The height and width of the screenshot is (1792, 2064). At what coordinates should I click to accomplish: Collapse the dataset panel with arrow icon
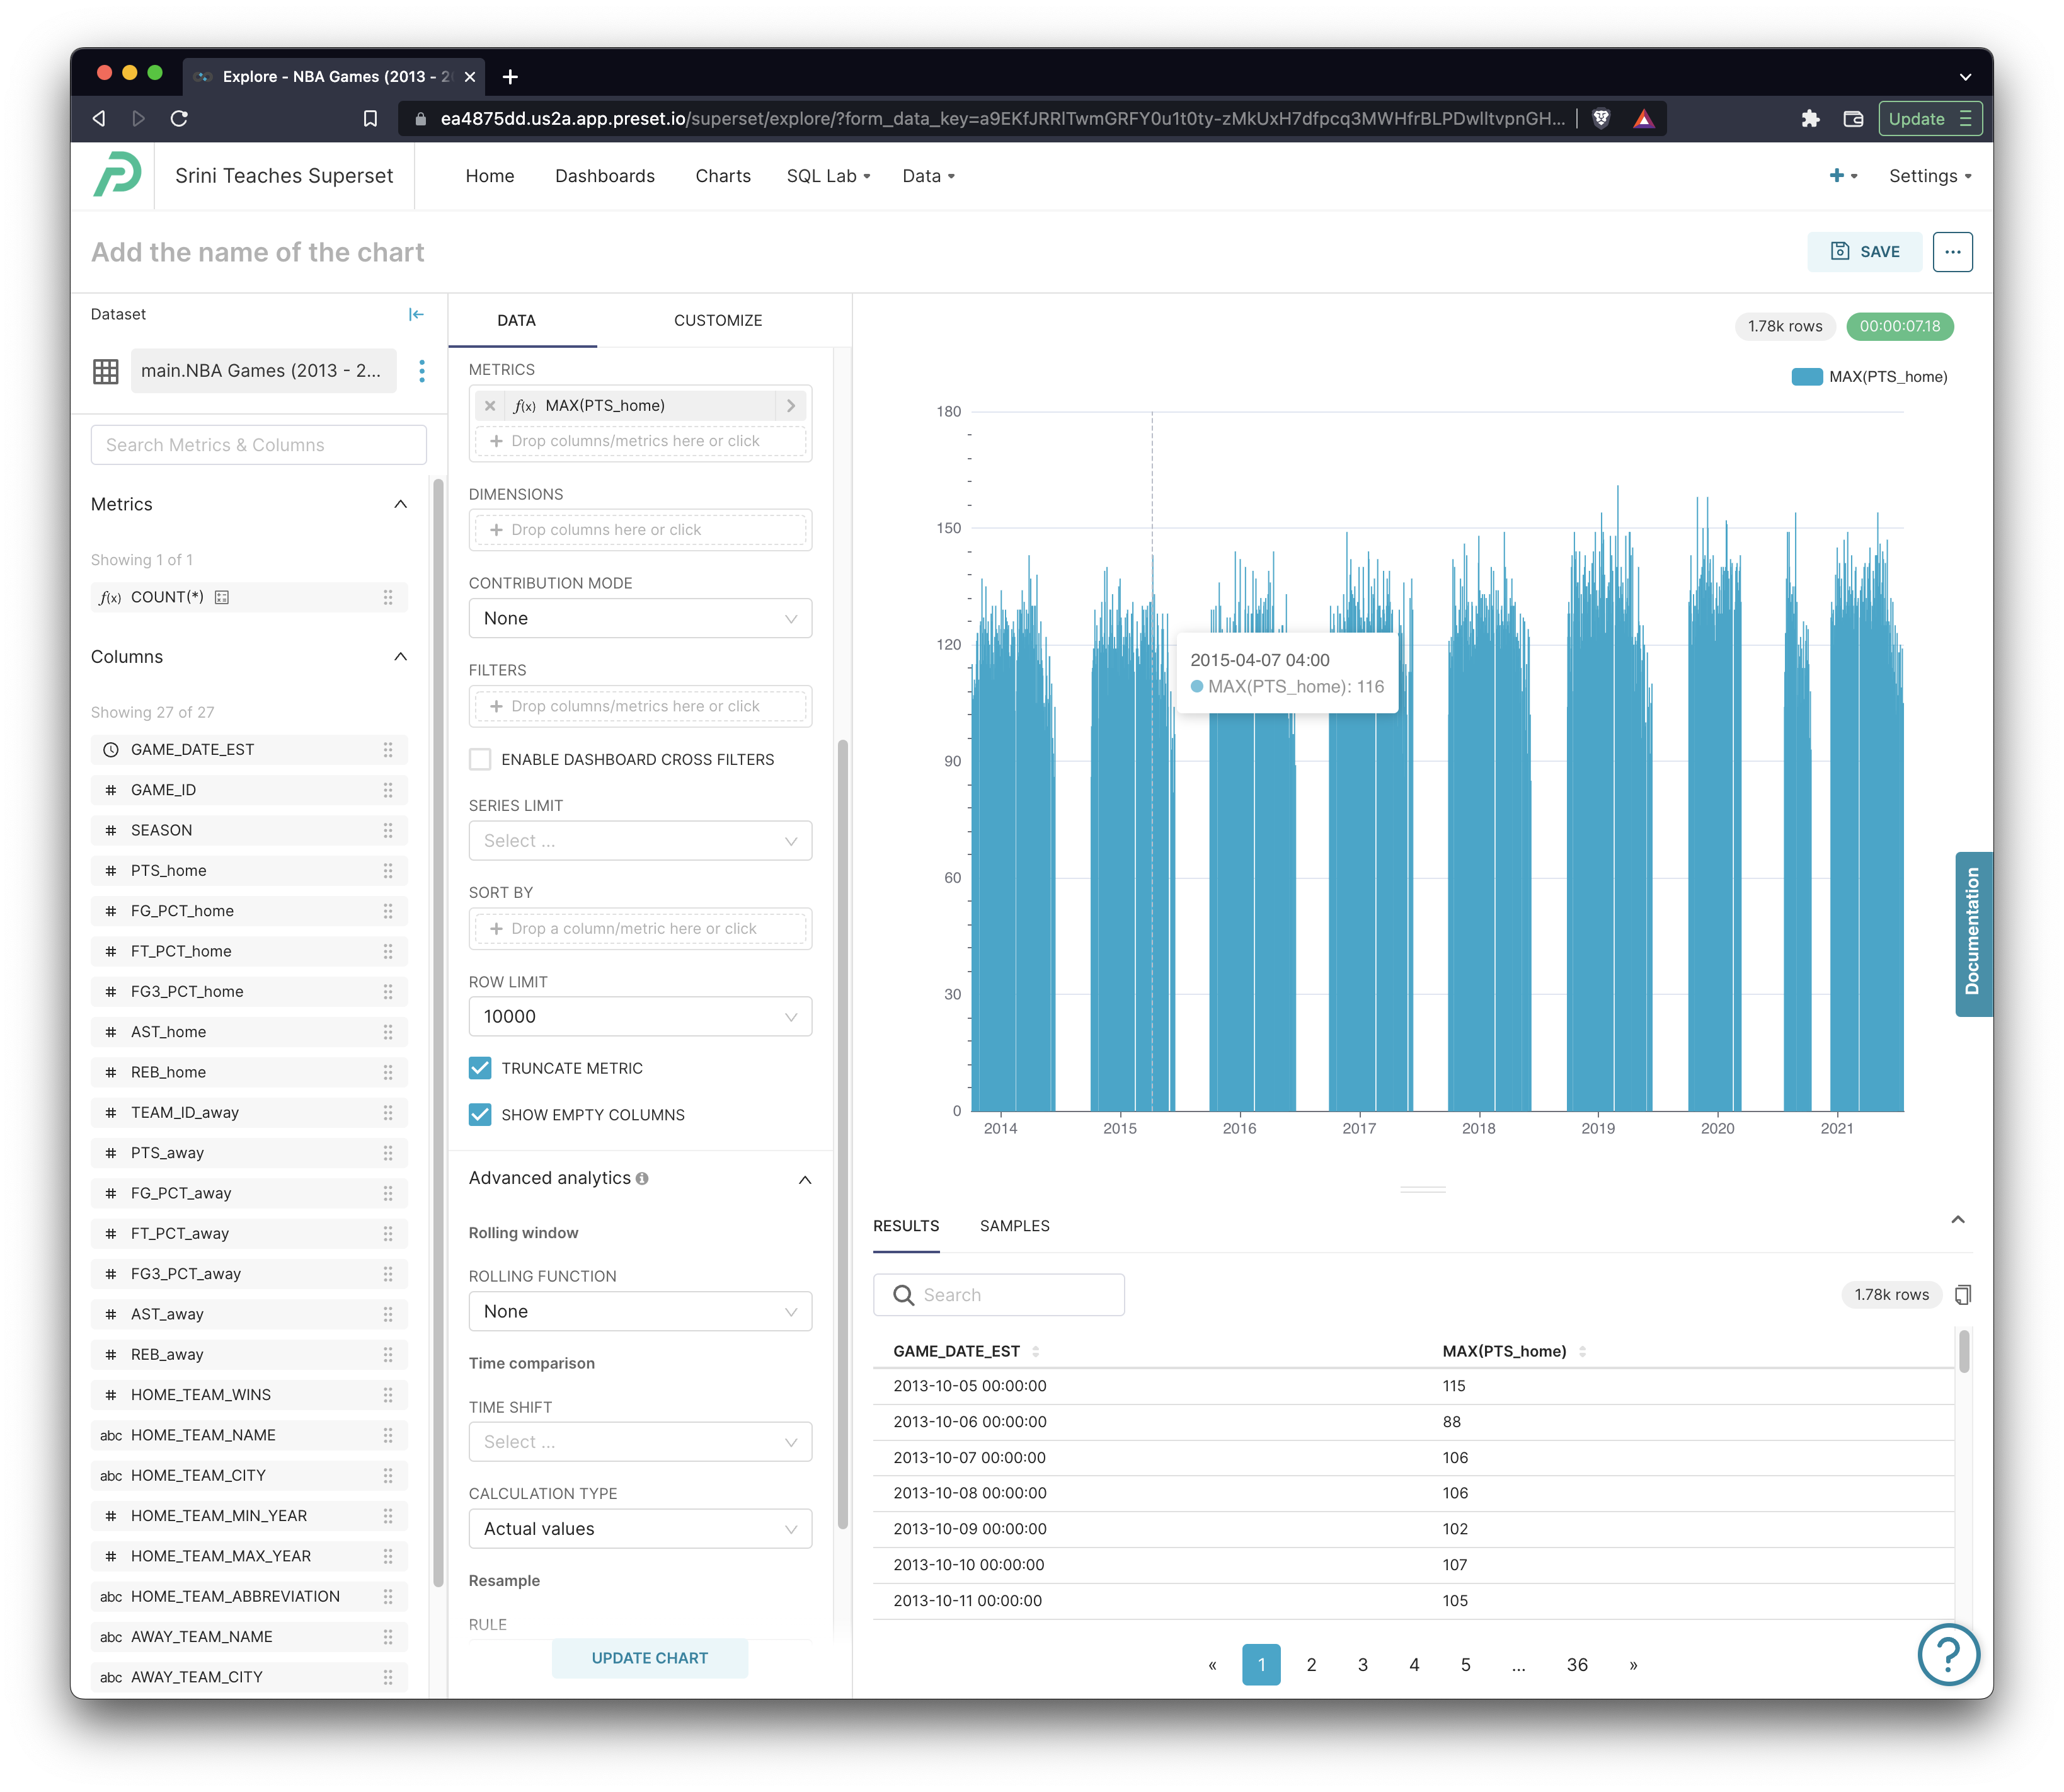point(416,314)
